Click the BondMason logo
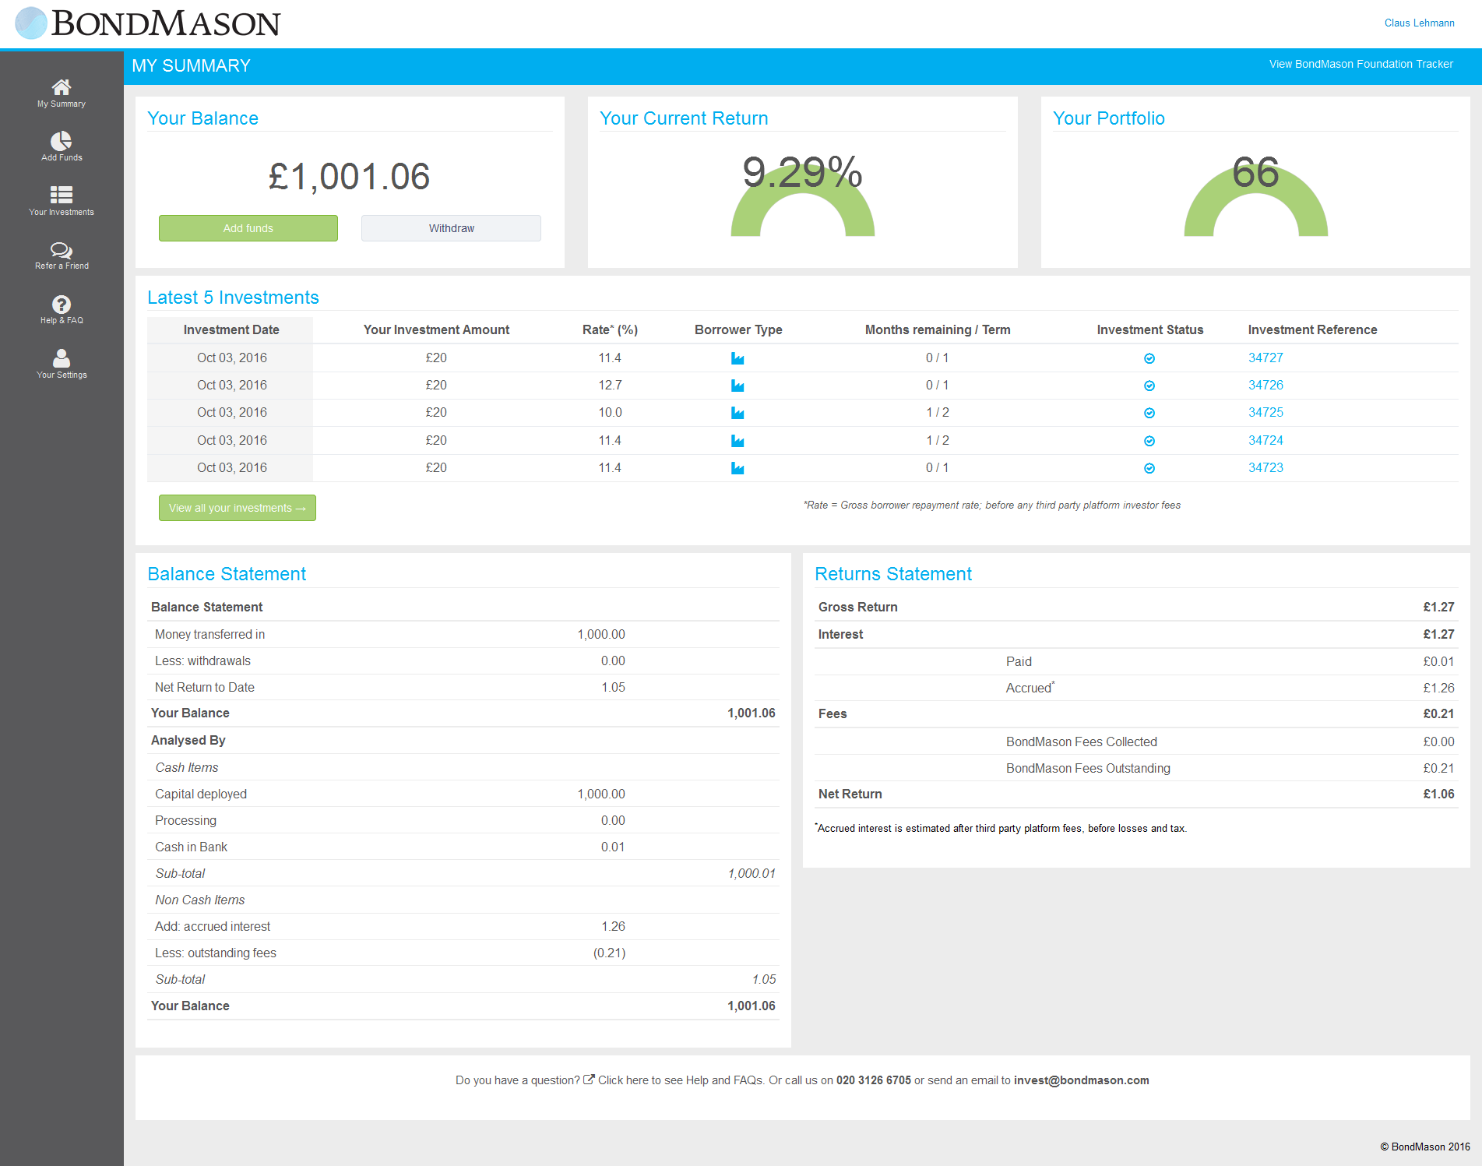This screenshot has height=1166, width=1482. click(148, 23)
